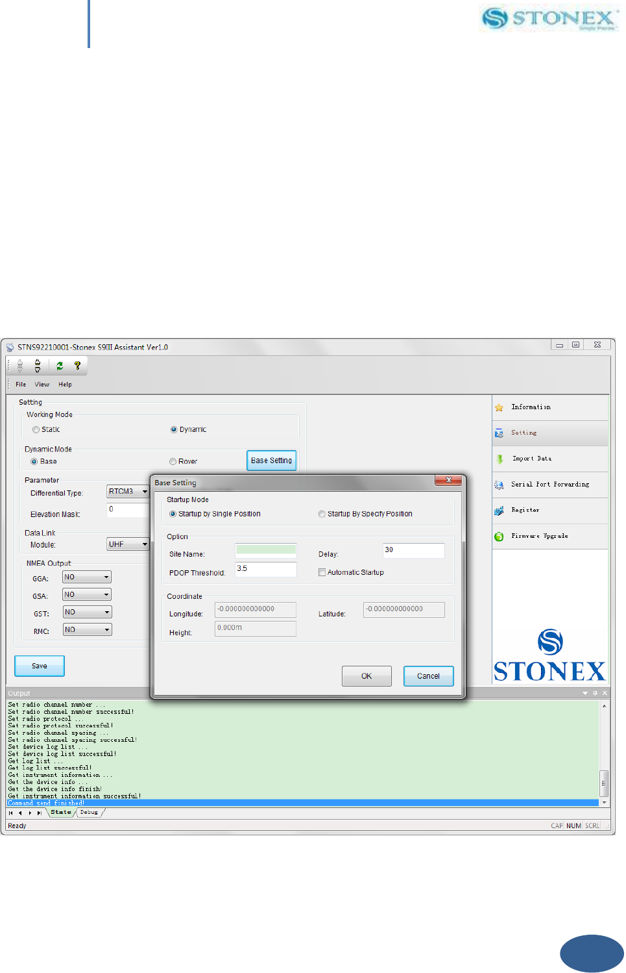The image size is (626, 973).
Task: Click the Delay field showing 30
Action: [414, 551]
